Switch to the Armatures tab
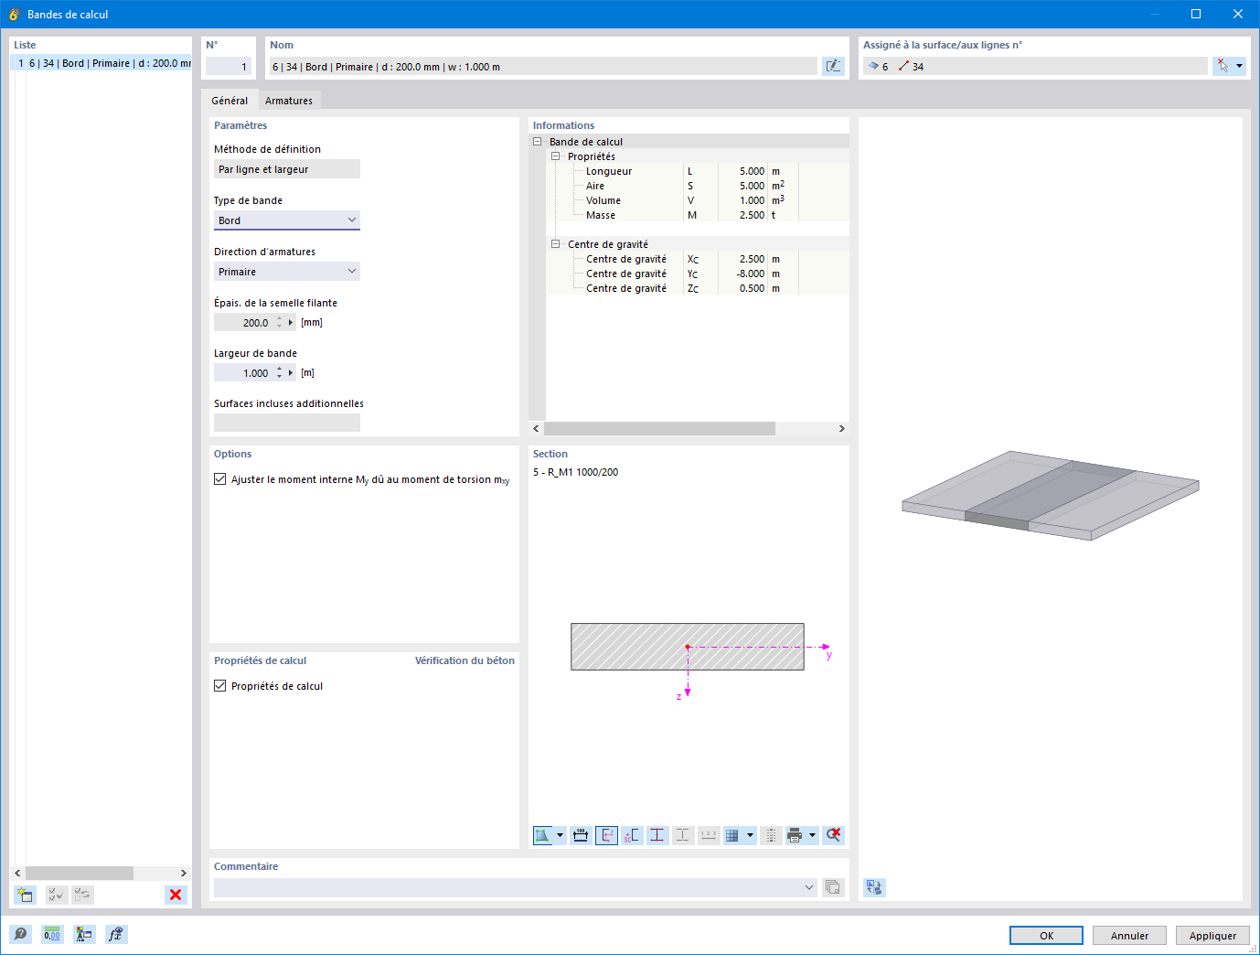1260x955 pixels. tap(289, 101)
